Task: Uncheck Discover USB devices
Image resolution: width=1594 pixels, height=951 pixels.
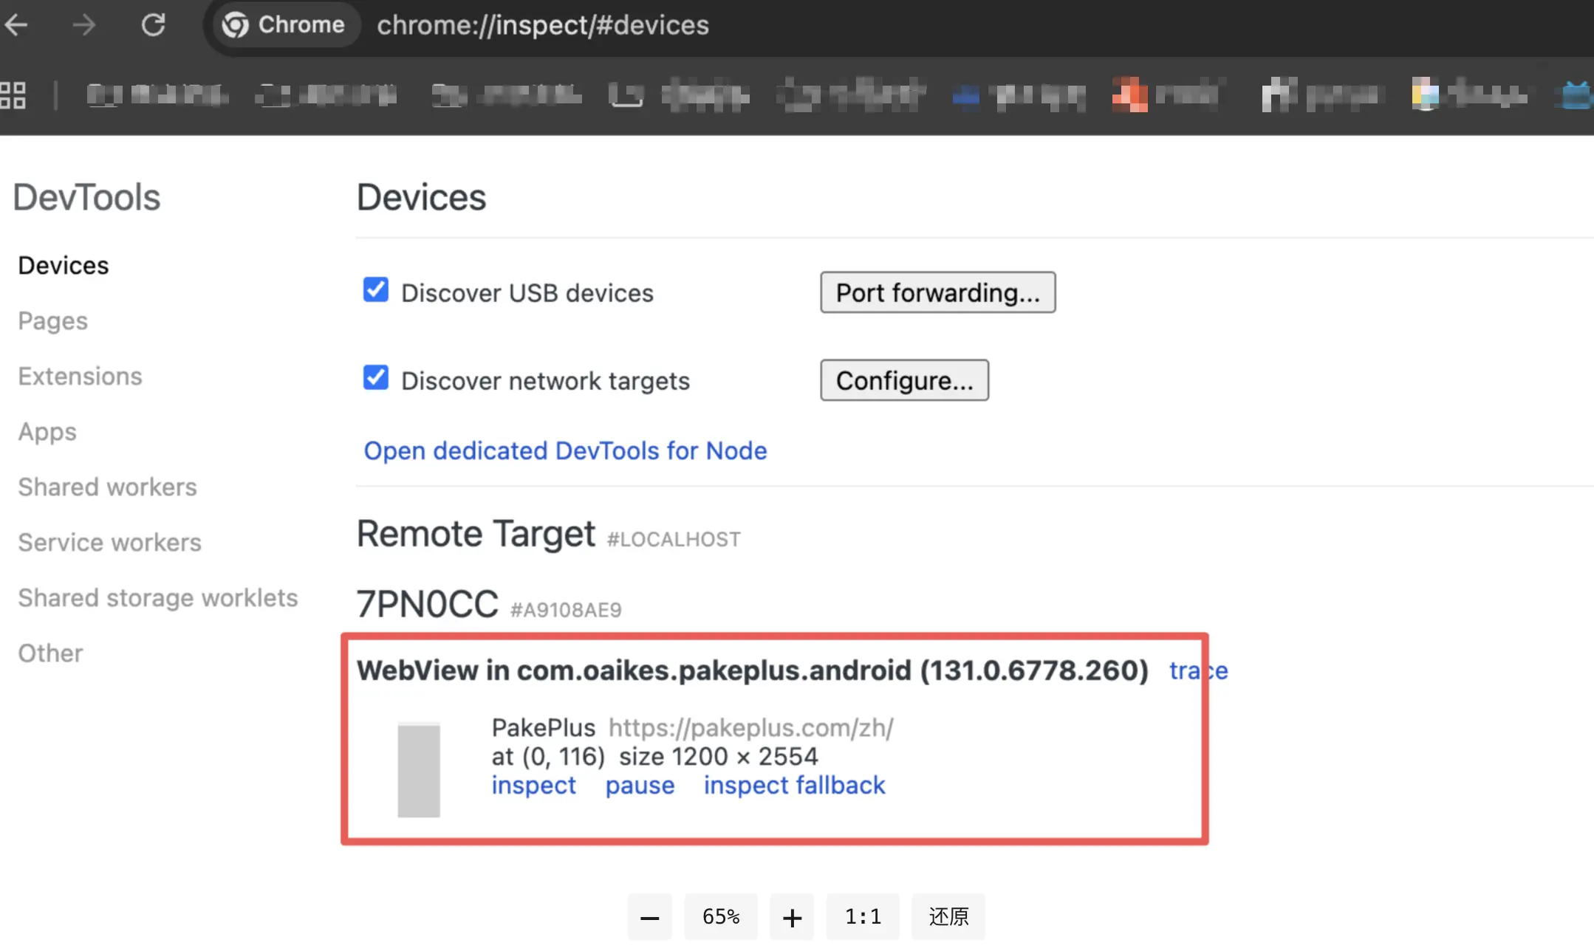Action: (x=375, y=289)
